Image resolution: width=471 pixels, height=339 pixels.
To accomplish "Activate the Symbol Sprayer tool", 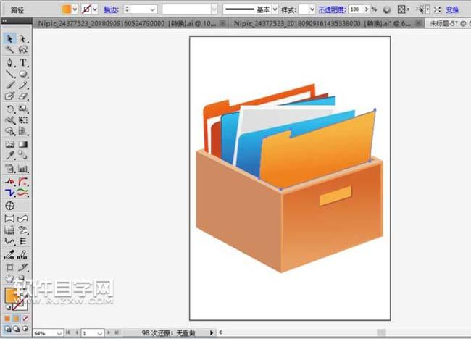I will coord(9,169).
